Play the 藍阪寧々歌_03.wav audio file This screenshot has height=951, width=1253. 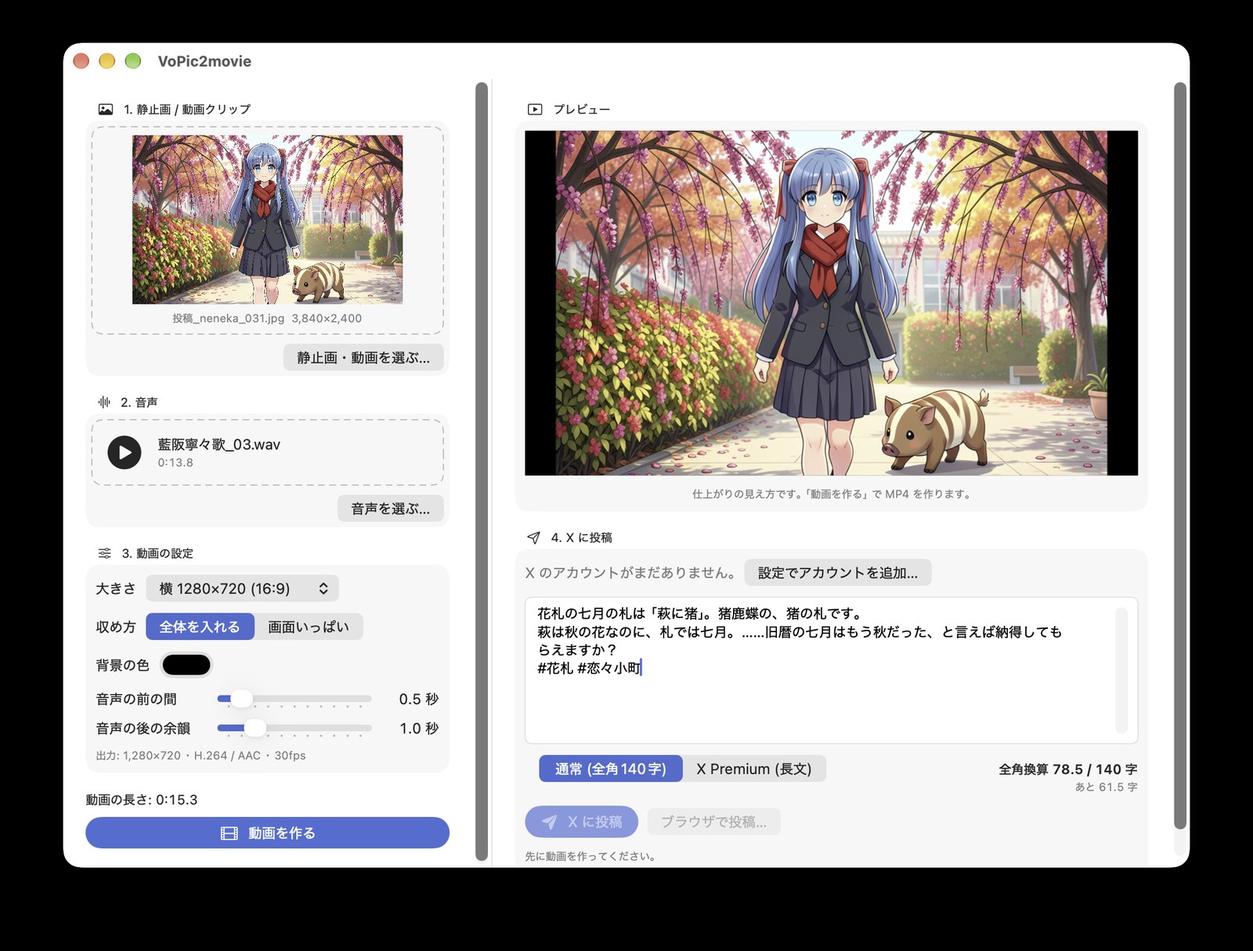125,452
